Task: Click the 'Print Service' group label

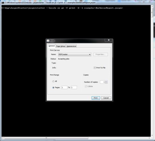Action: tap(55, 50)
